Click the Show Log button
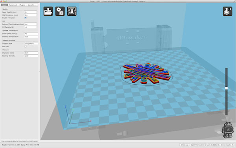The width and height of the screenshot is (236, 148). pos(184,145)
